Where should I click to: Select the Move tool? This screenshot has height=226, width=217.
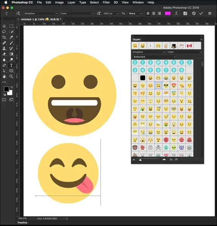pyautogui.click(x=4, y=26)
